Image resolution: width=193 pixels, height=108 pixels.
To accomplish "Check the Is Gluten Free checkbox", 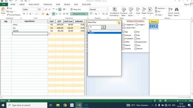I will pyautogui.click(x=124, y=28).
